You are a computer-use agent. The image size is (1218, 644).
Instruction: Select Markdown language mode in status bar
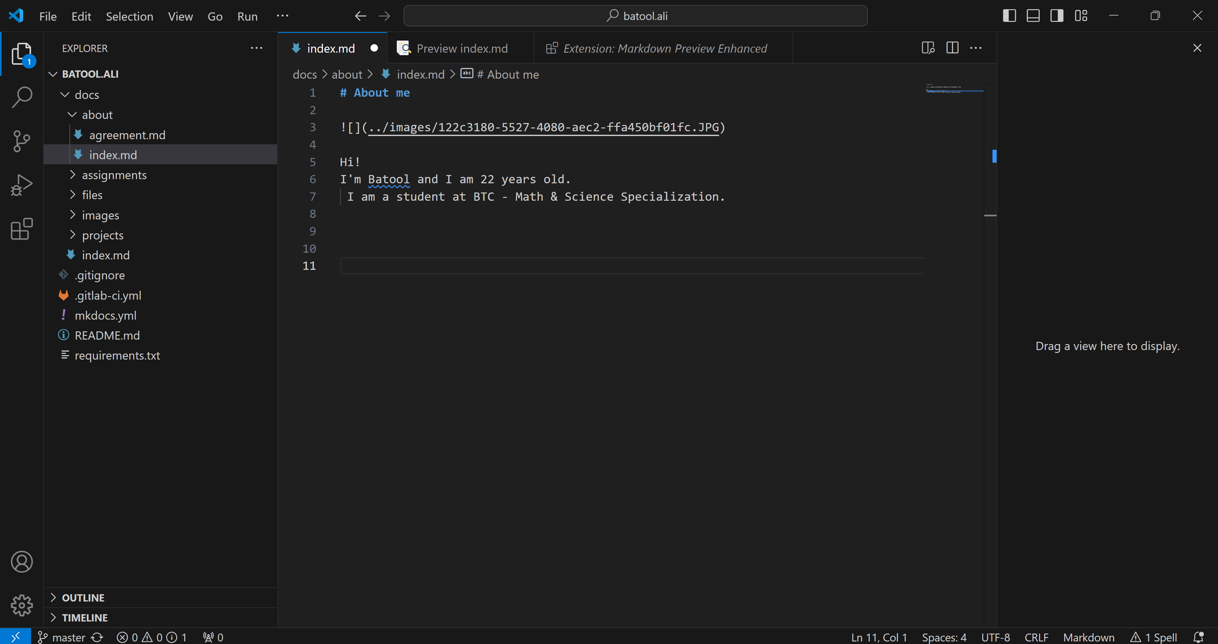tap(1089, 637)
